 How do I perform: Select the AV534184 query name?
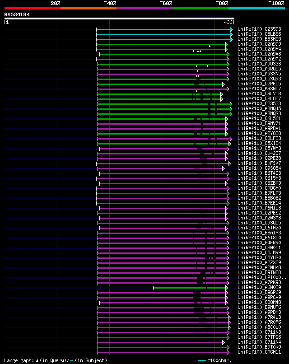click(x=17, y=14)
